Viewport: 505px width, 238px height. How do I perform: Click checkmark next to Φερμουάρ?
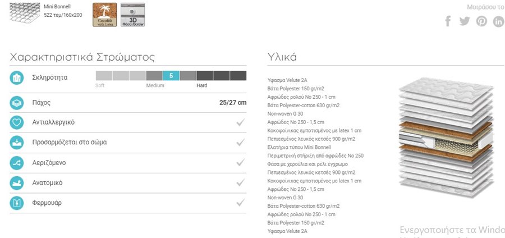coord(240,203)
